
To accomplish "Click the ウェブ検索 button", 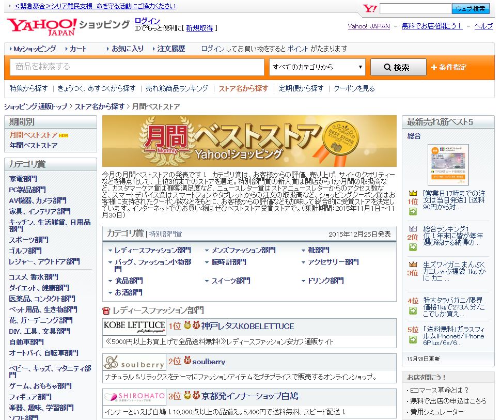I will (471, 9).
